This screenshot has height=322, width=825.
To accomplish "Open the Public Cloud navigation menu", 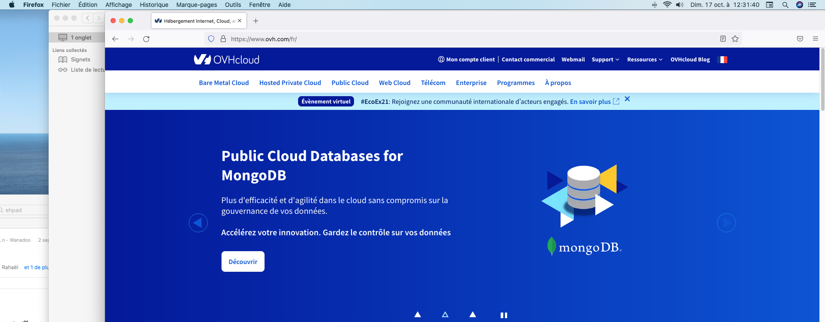I will pyautogui.click(x=350, y=83).
